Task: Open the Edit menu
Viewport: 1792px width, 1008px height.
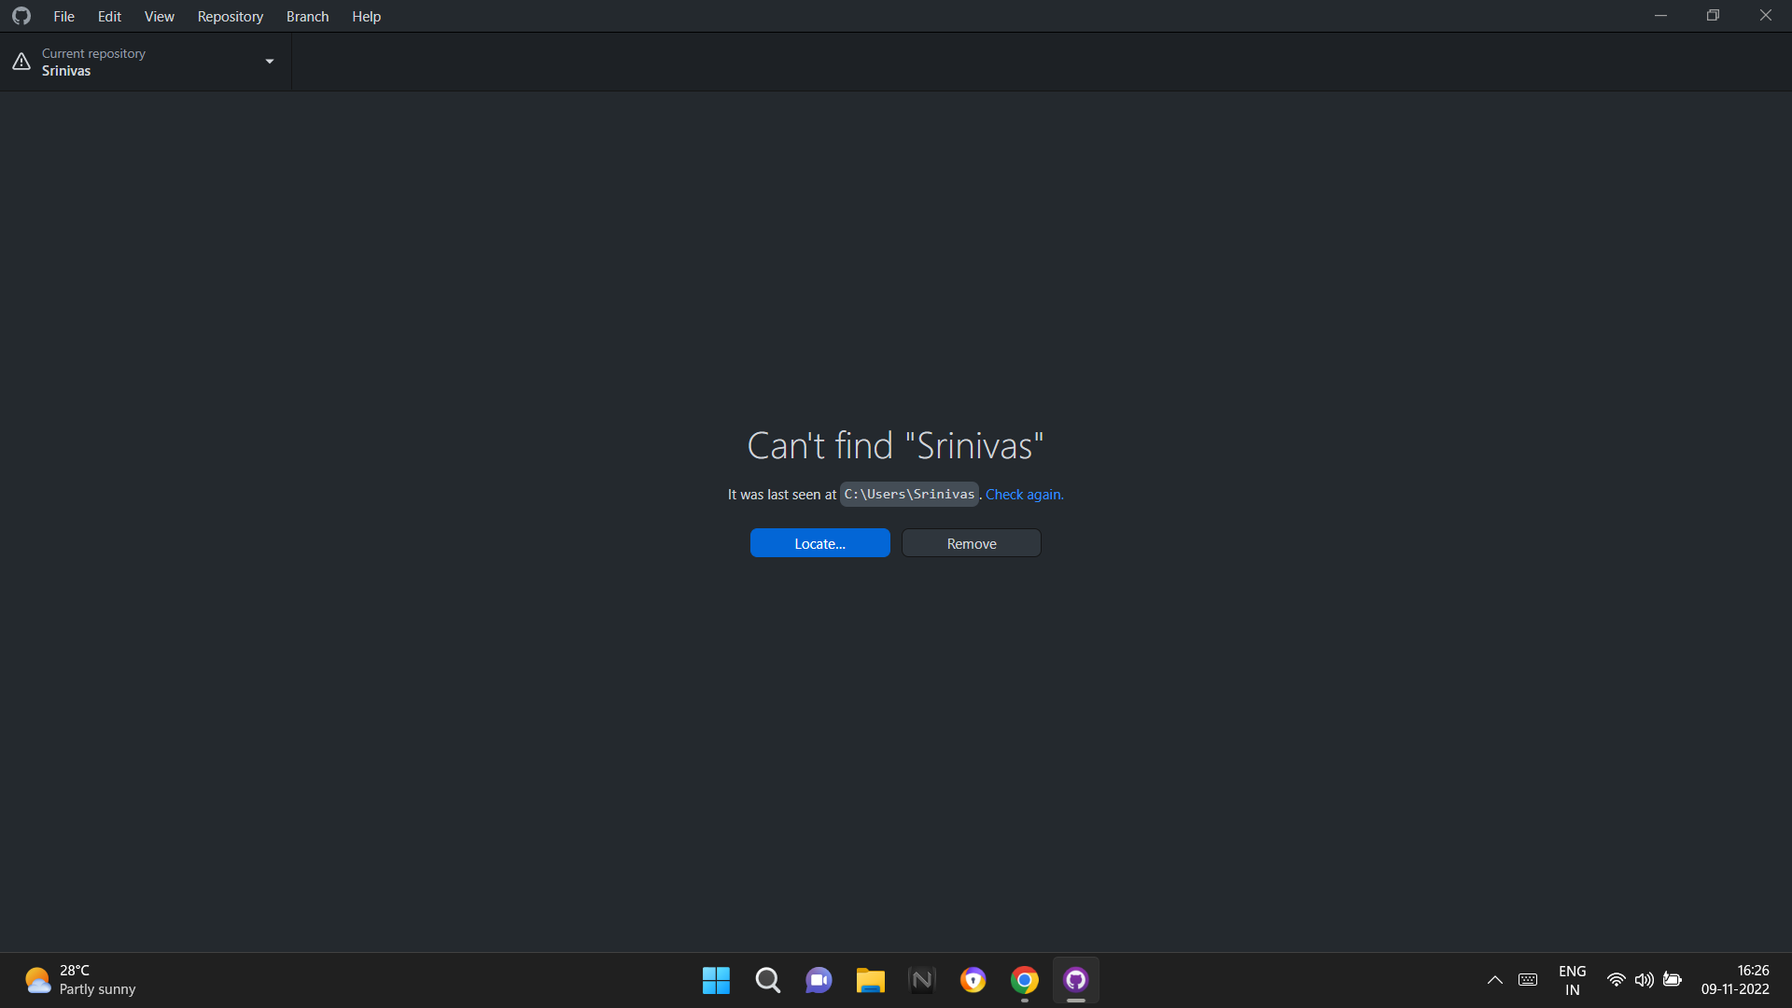Action: tap(109, 16)
